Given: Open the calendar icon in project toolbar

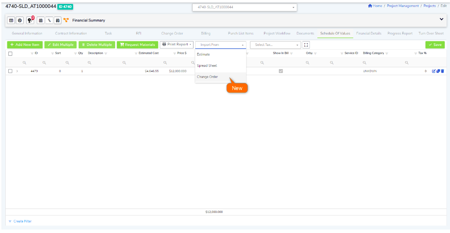Looking at the screenshot, I should pyautogui.click(x=41, y=21).
